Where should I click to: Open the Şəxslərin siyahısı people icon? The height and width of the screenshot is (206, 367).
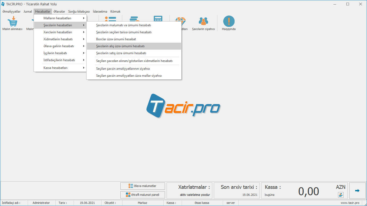point(203,21)
